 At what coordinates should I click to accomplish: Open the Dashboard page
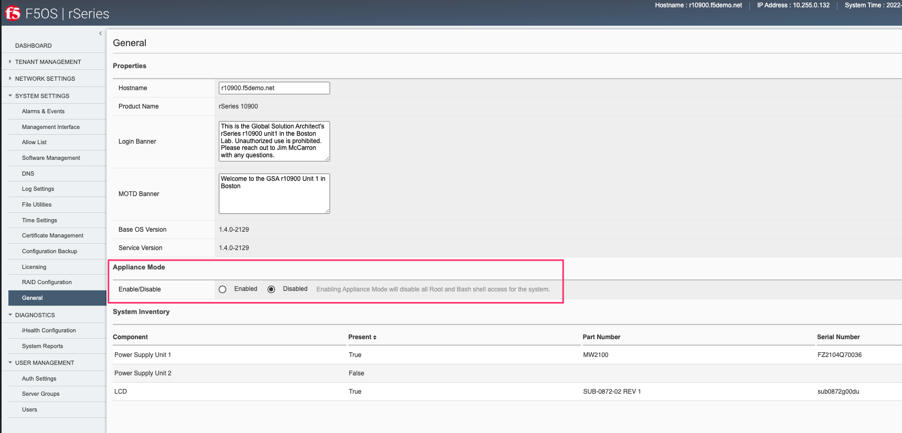tap(33, 46)
